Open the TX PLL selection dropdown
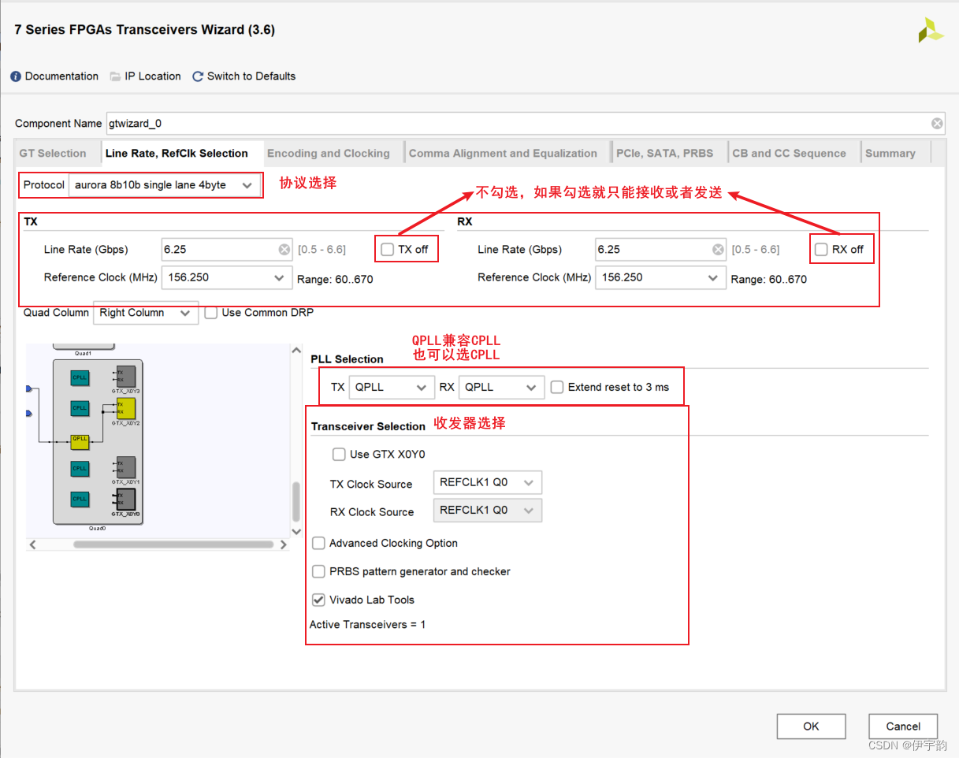Viewport: 959px width, 758px height. [x=392, y=387]
